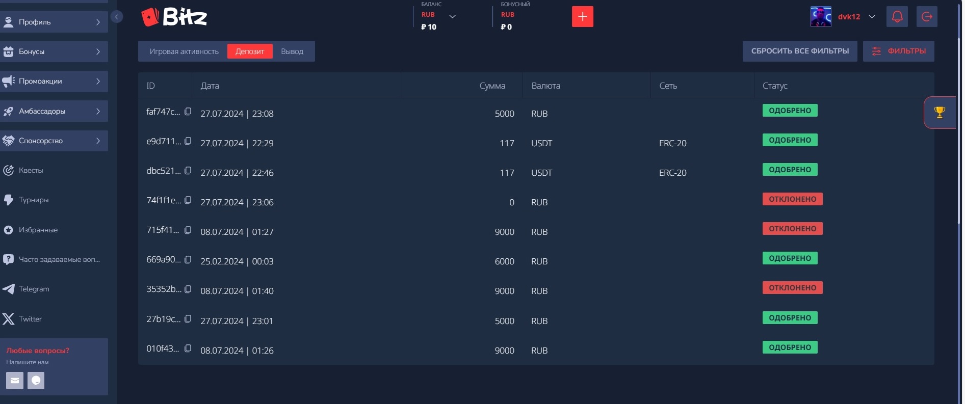Copy the ID of transaction faf747c
965x404 pixels.
(188, 112)
